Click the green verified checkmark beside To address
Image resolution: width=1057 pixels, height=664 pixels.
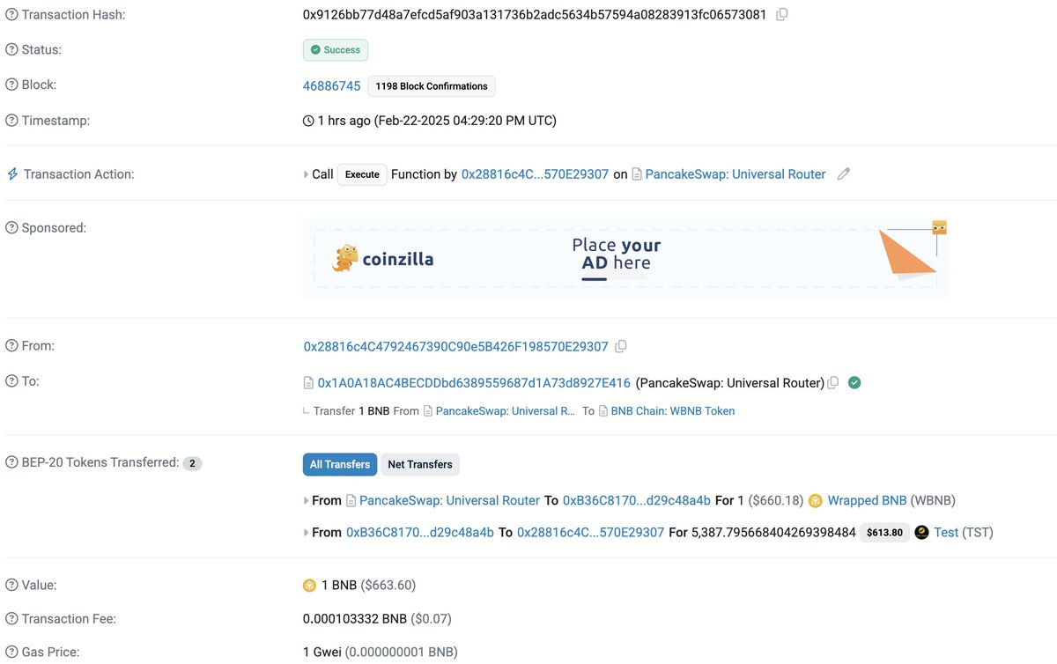point(854,382)
